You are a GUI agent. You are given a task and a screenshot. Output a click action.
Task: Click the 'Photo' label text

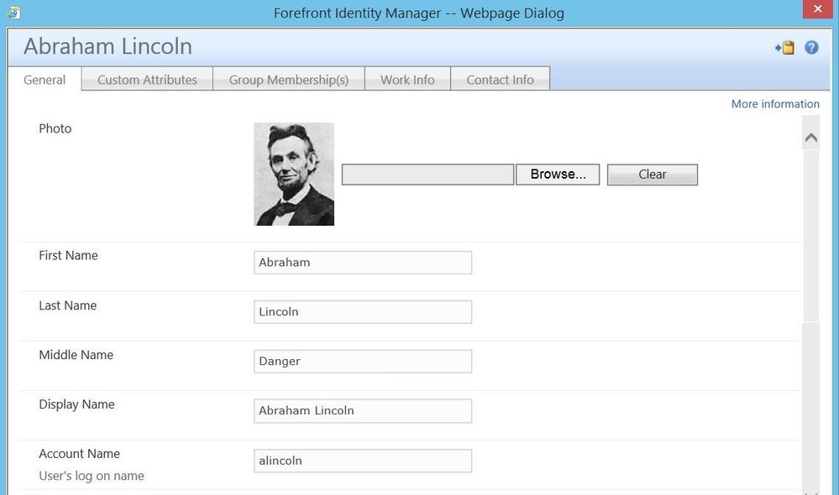tap(55, 128)
